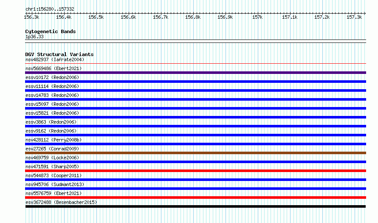Click the brown bar for esv27265
This screenshot has width=378, height=223.
click(x=195, y=153)
